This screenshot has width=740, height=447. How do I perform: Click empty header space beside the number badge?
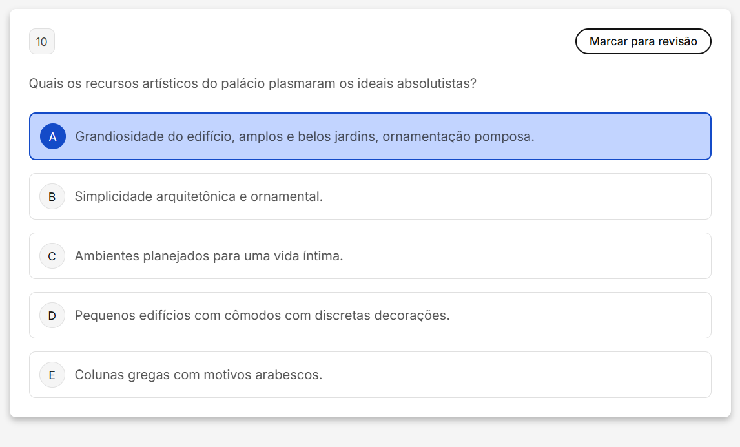coord(310,42)
